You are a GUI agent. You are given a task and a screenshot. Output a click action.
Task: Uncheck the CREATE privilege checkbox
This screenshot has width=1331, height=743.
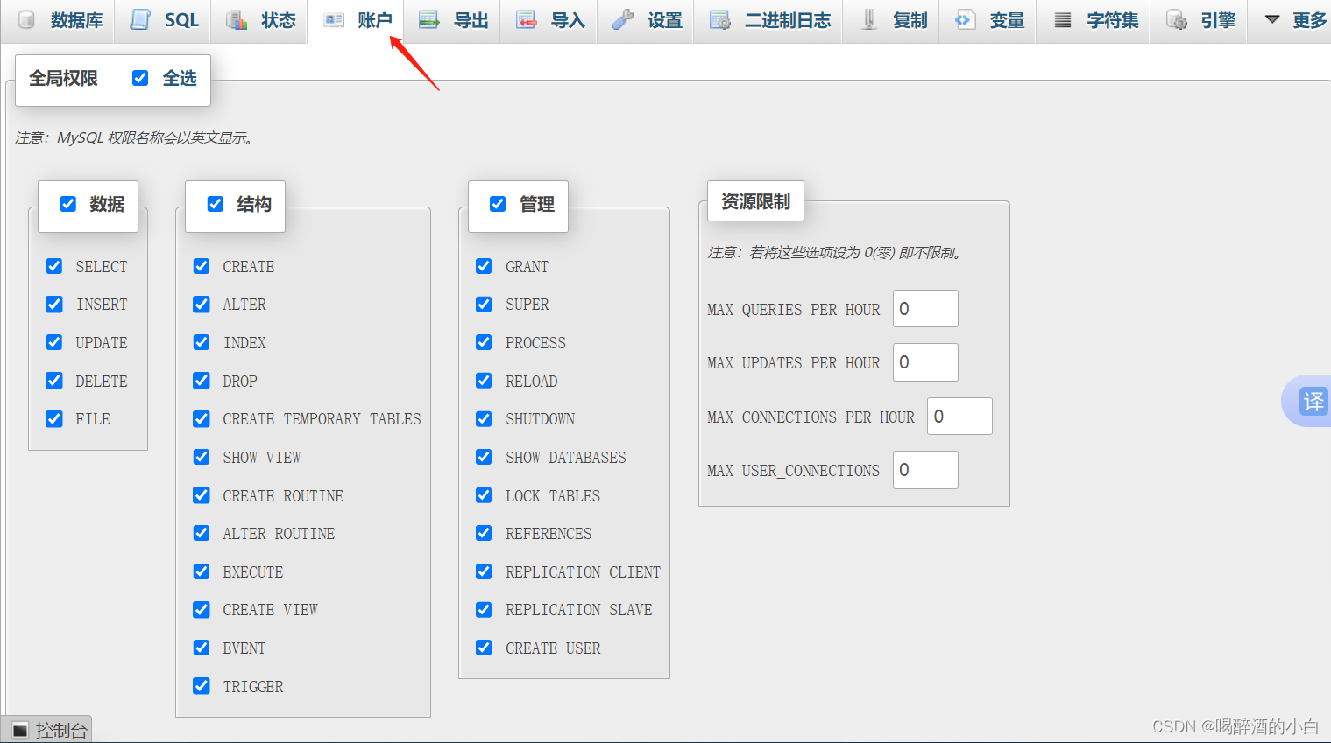pyautogui.click(x=202, y=266)
